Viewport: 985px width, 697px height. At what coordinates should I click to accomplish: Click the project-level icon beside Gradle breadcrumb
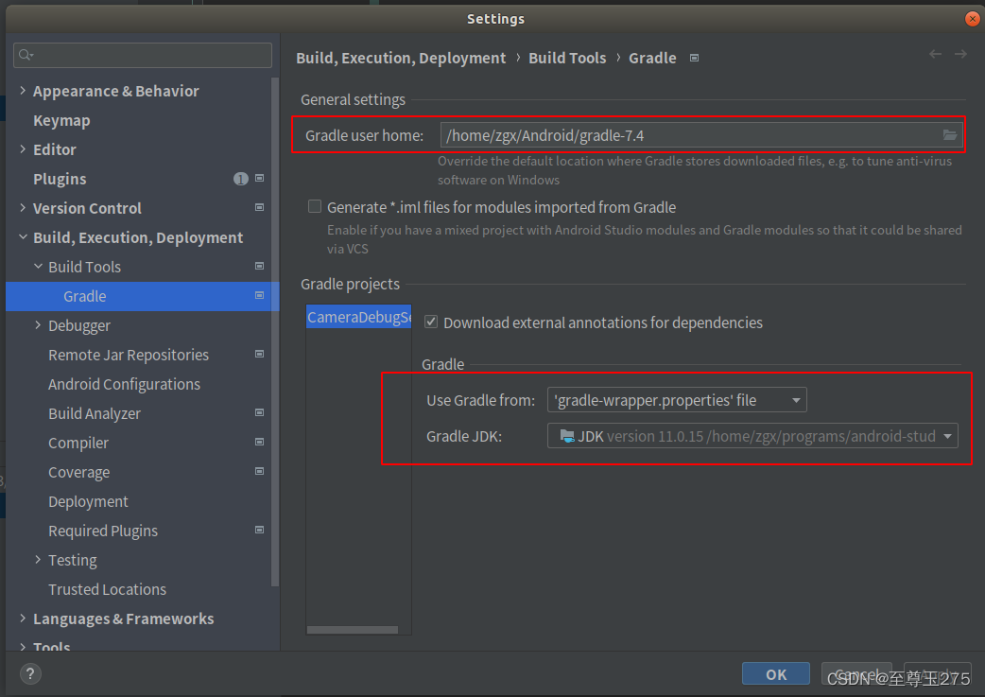694,58
